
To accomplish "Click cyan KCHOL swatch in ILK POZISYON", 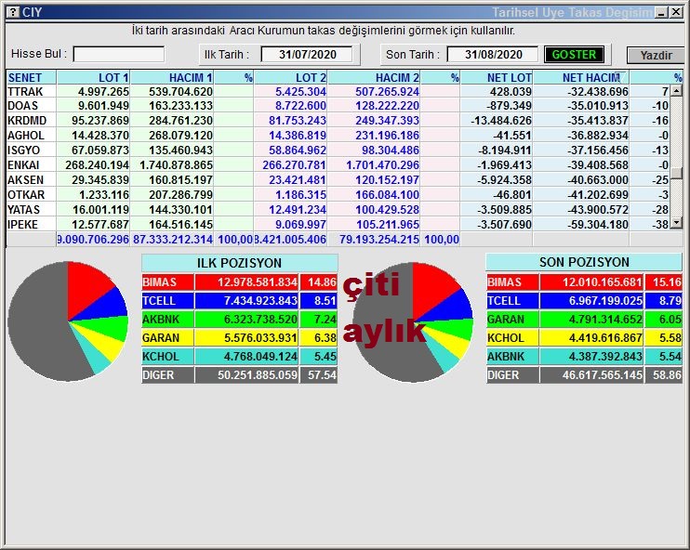I will click(167, 357).
